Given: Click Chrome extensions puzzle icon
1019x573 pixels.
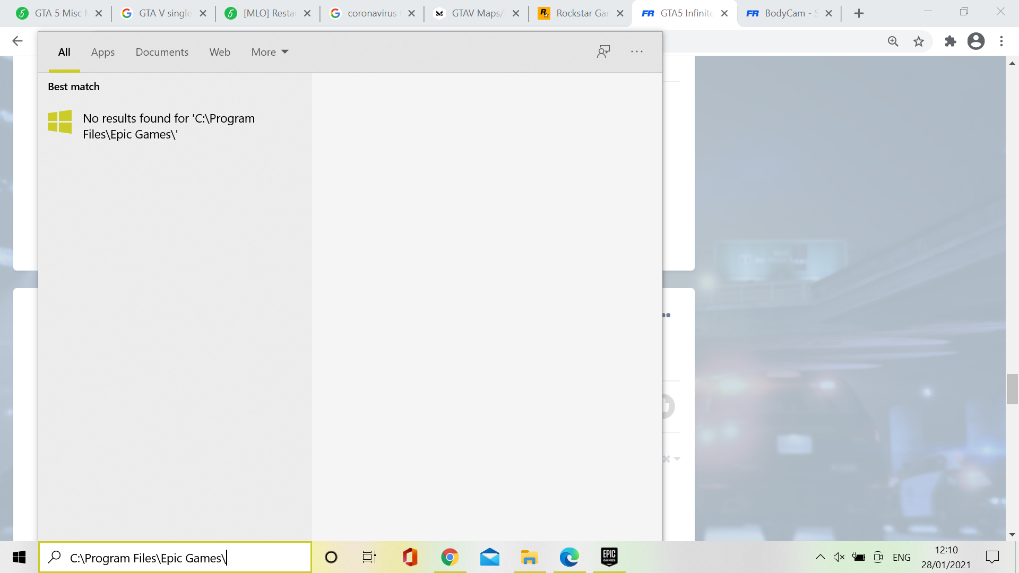Looking at the screenshot, I should [950, 41].
